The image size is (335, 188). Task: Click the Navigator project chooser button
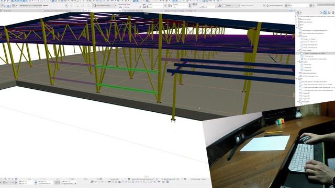pos(299,13)
